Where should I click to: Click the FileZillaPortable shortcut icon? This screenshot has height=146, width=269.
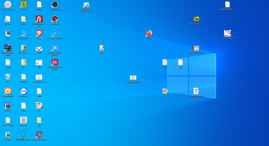pos(39,19)
